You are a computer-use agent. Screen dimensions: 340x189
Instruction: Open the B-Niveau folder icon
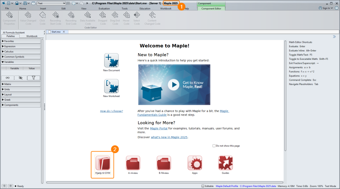(x=164, y=163)
